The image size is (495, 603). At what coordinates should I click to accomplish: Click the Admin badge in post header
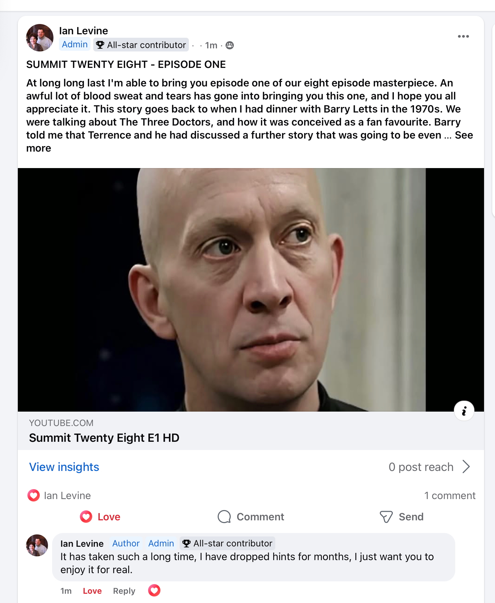75,45
